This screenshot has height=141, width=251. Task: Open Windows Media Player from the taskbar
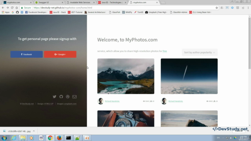pyautogui.click(x=31, y=138)
